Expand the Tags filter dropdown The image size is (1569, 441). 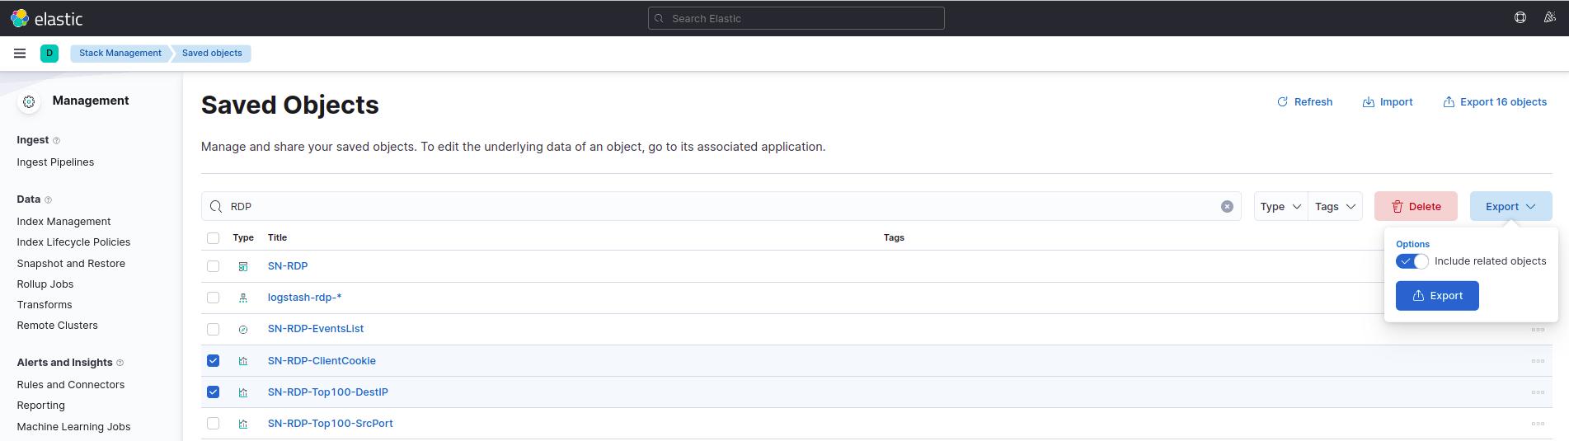(1335, 207)
